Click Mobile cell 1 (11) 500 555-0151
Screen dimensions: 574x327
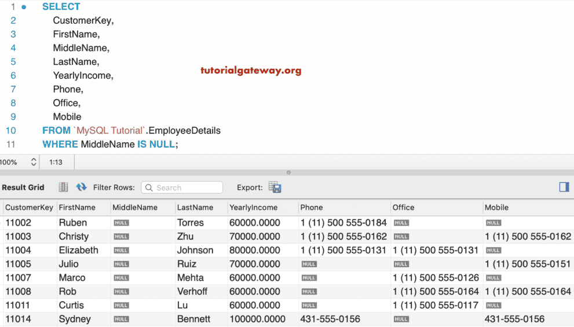(x=528, y=264)
